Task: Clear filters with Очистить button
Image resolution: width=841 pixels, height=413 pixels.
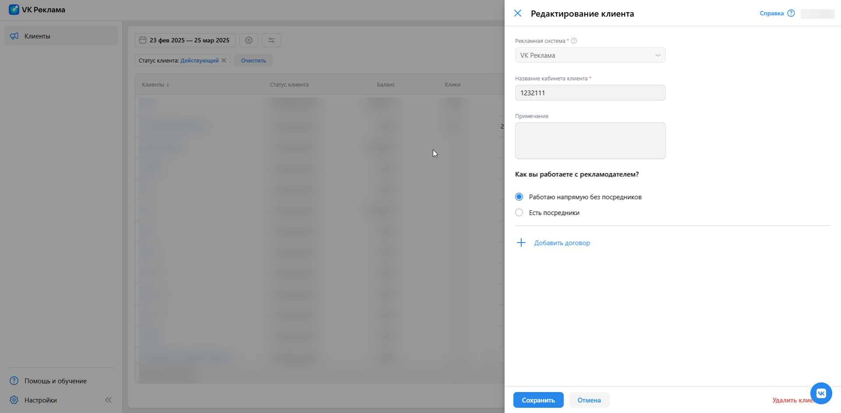Action: (253, 60)
